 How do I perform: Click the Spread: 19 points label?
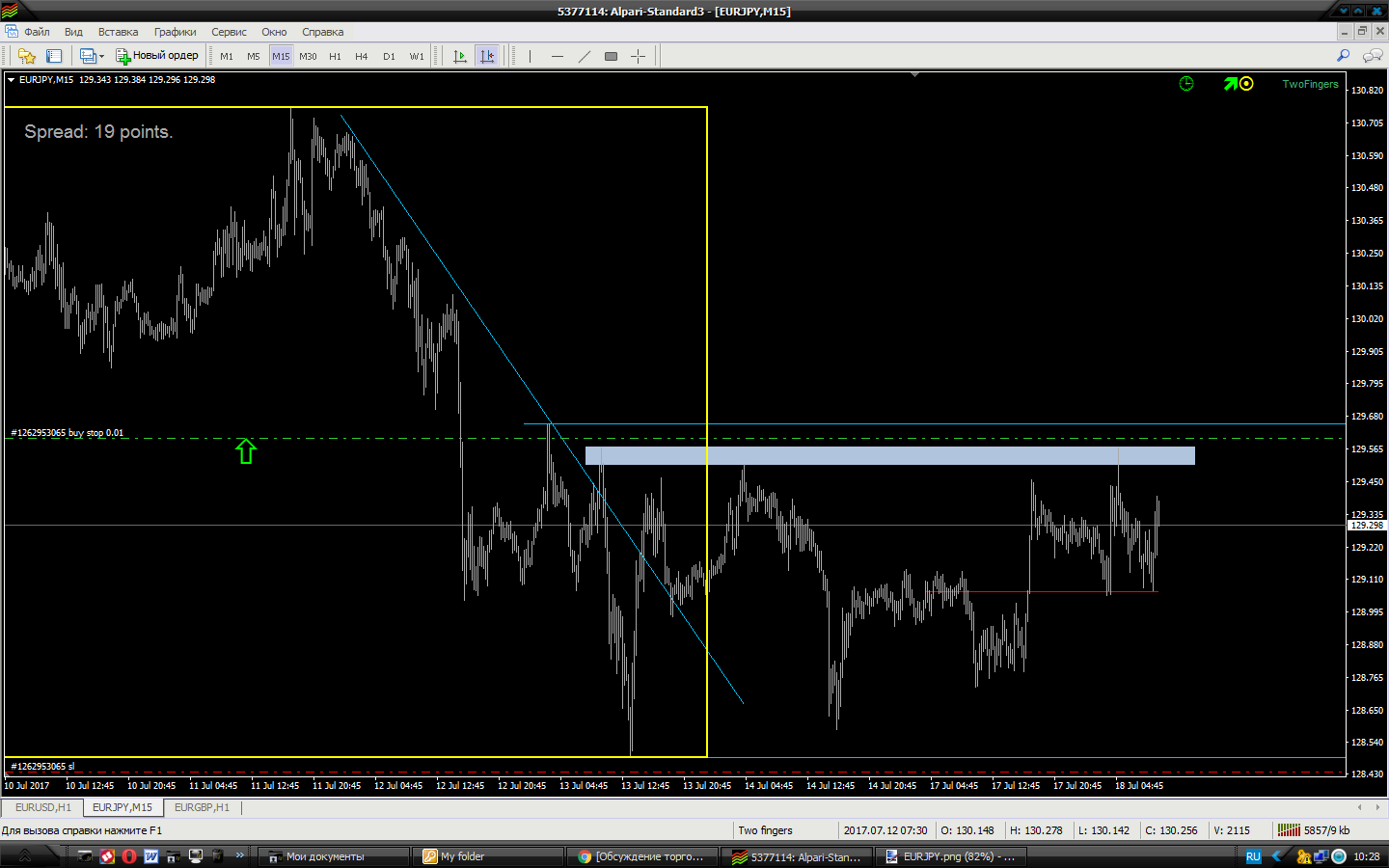(x=98, y=132)
